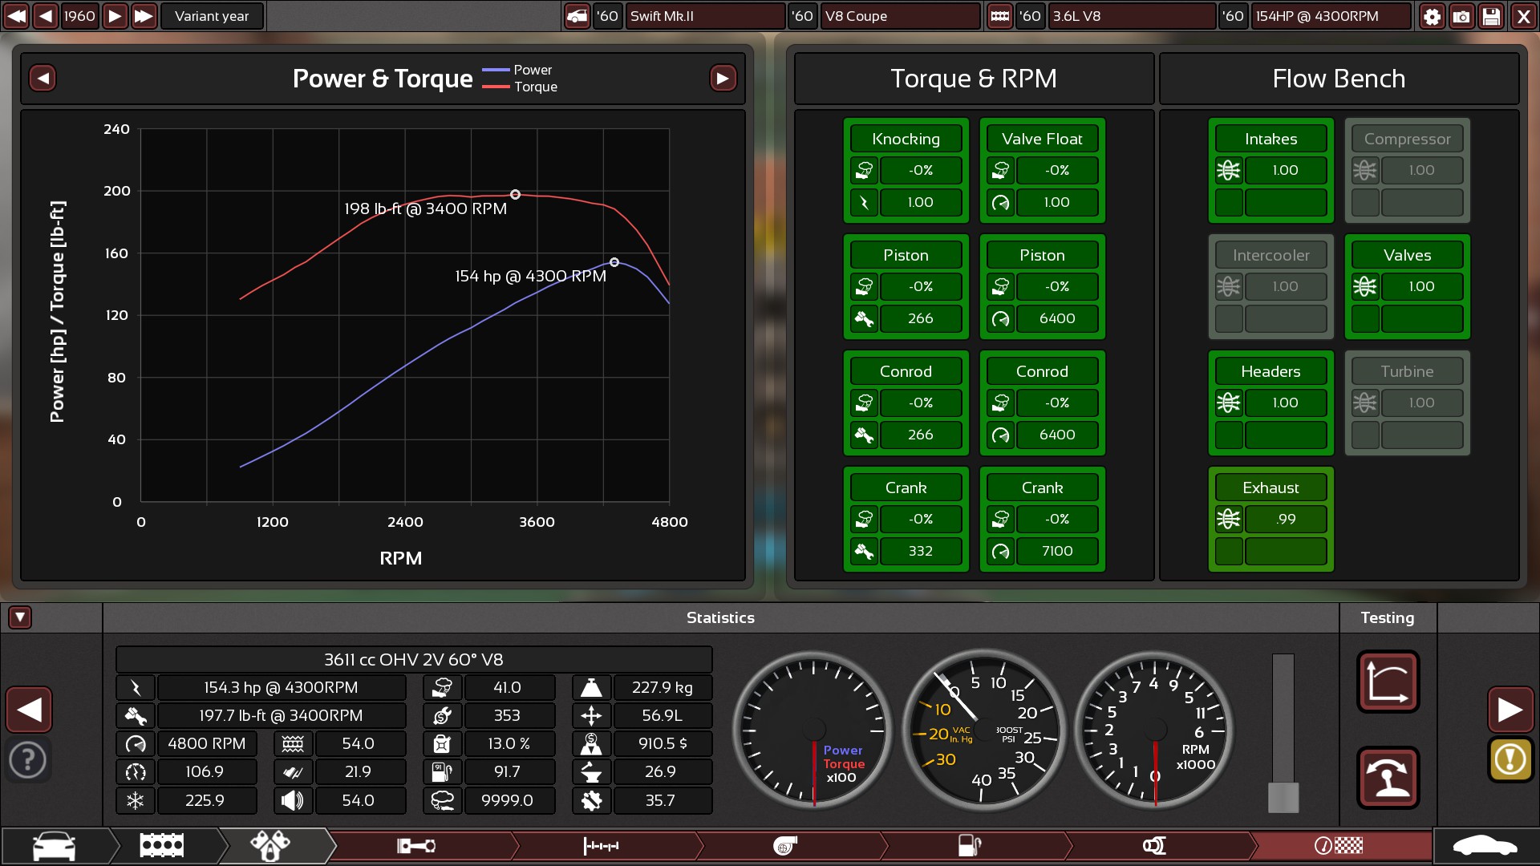Viewport: 1540px width, 866px height.
Task: Select the Swift Mk.II model name field
Action: click(704, 16)
